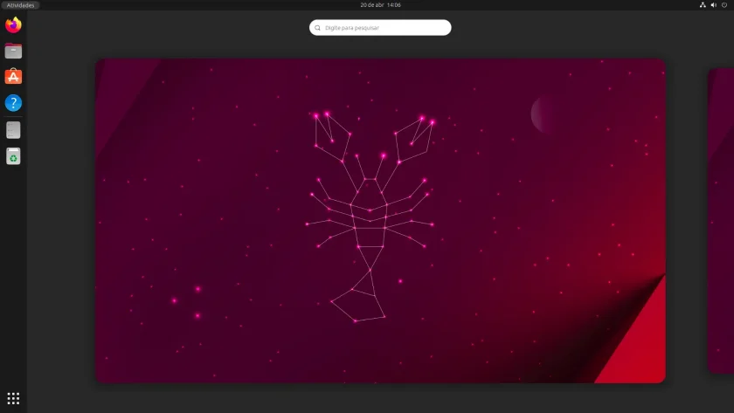Open the Help question-mark icon
This screenshot has width=734, height=413.
pos(13,103)
